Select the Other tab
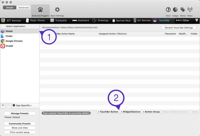 [x=182, y=20]
